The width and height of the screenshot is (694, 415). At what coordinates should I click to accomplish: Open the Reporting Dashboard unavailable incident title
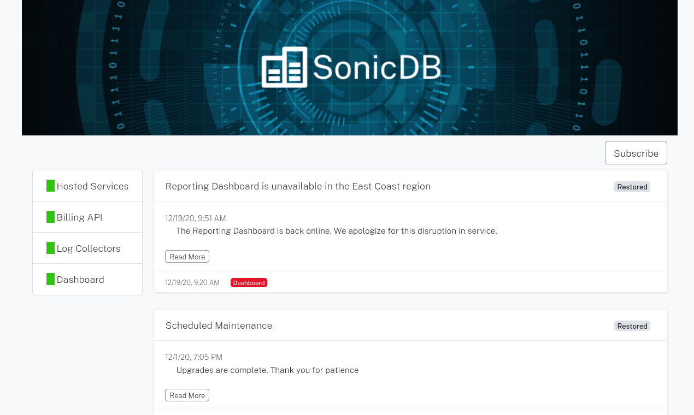tap(298, 186)
